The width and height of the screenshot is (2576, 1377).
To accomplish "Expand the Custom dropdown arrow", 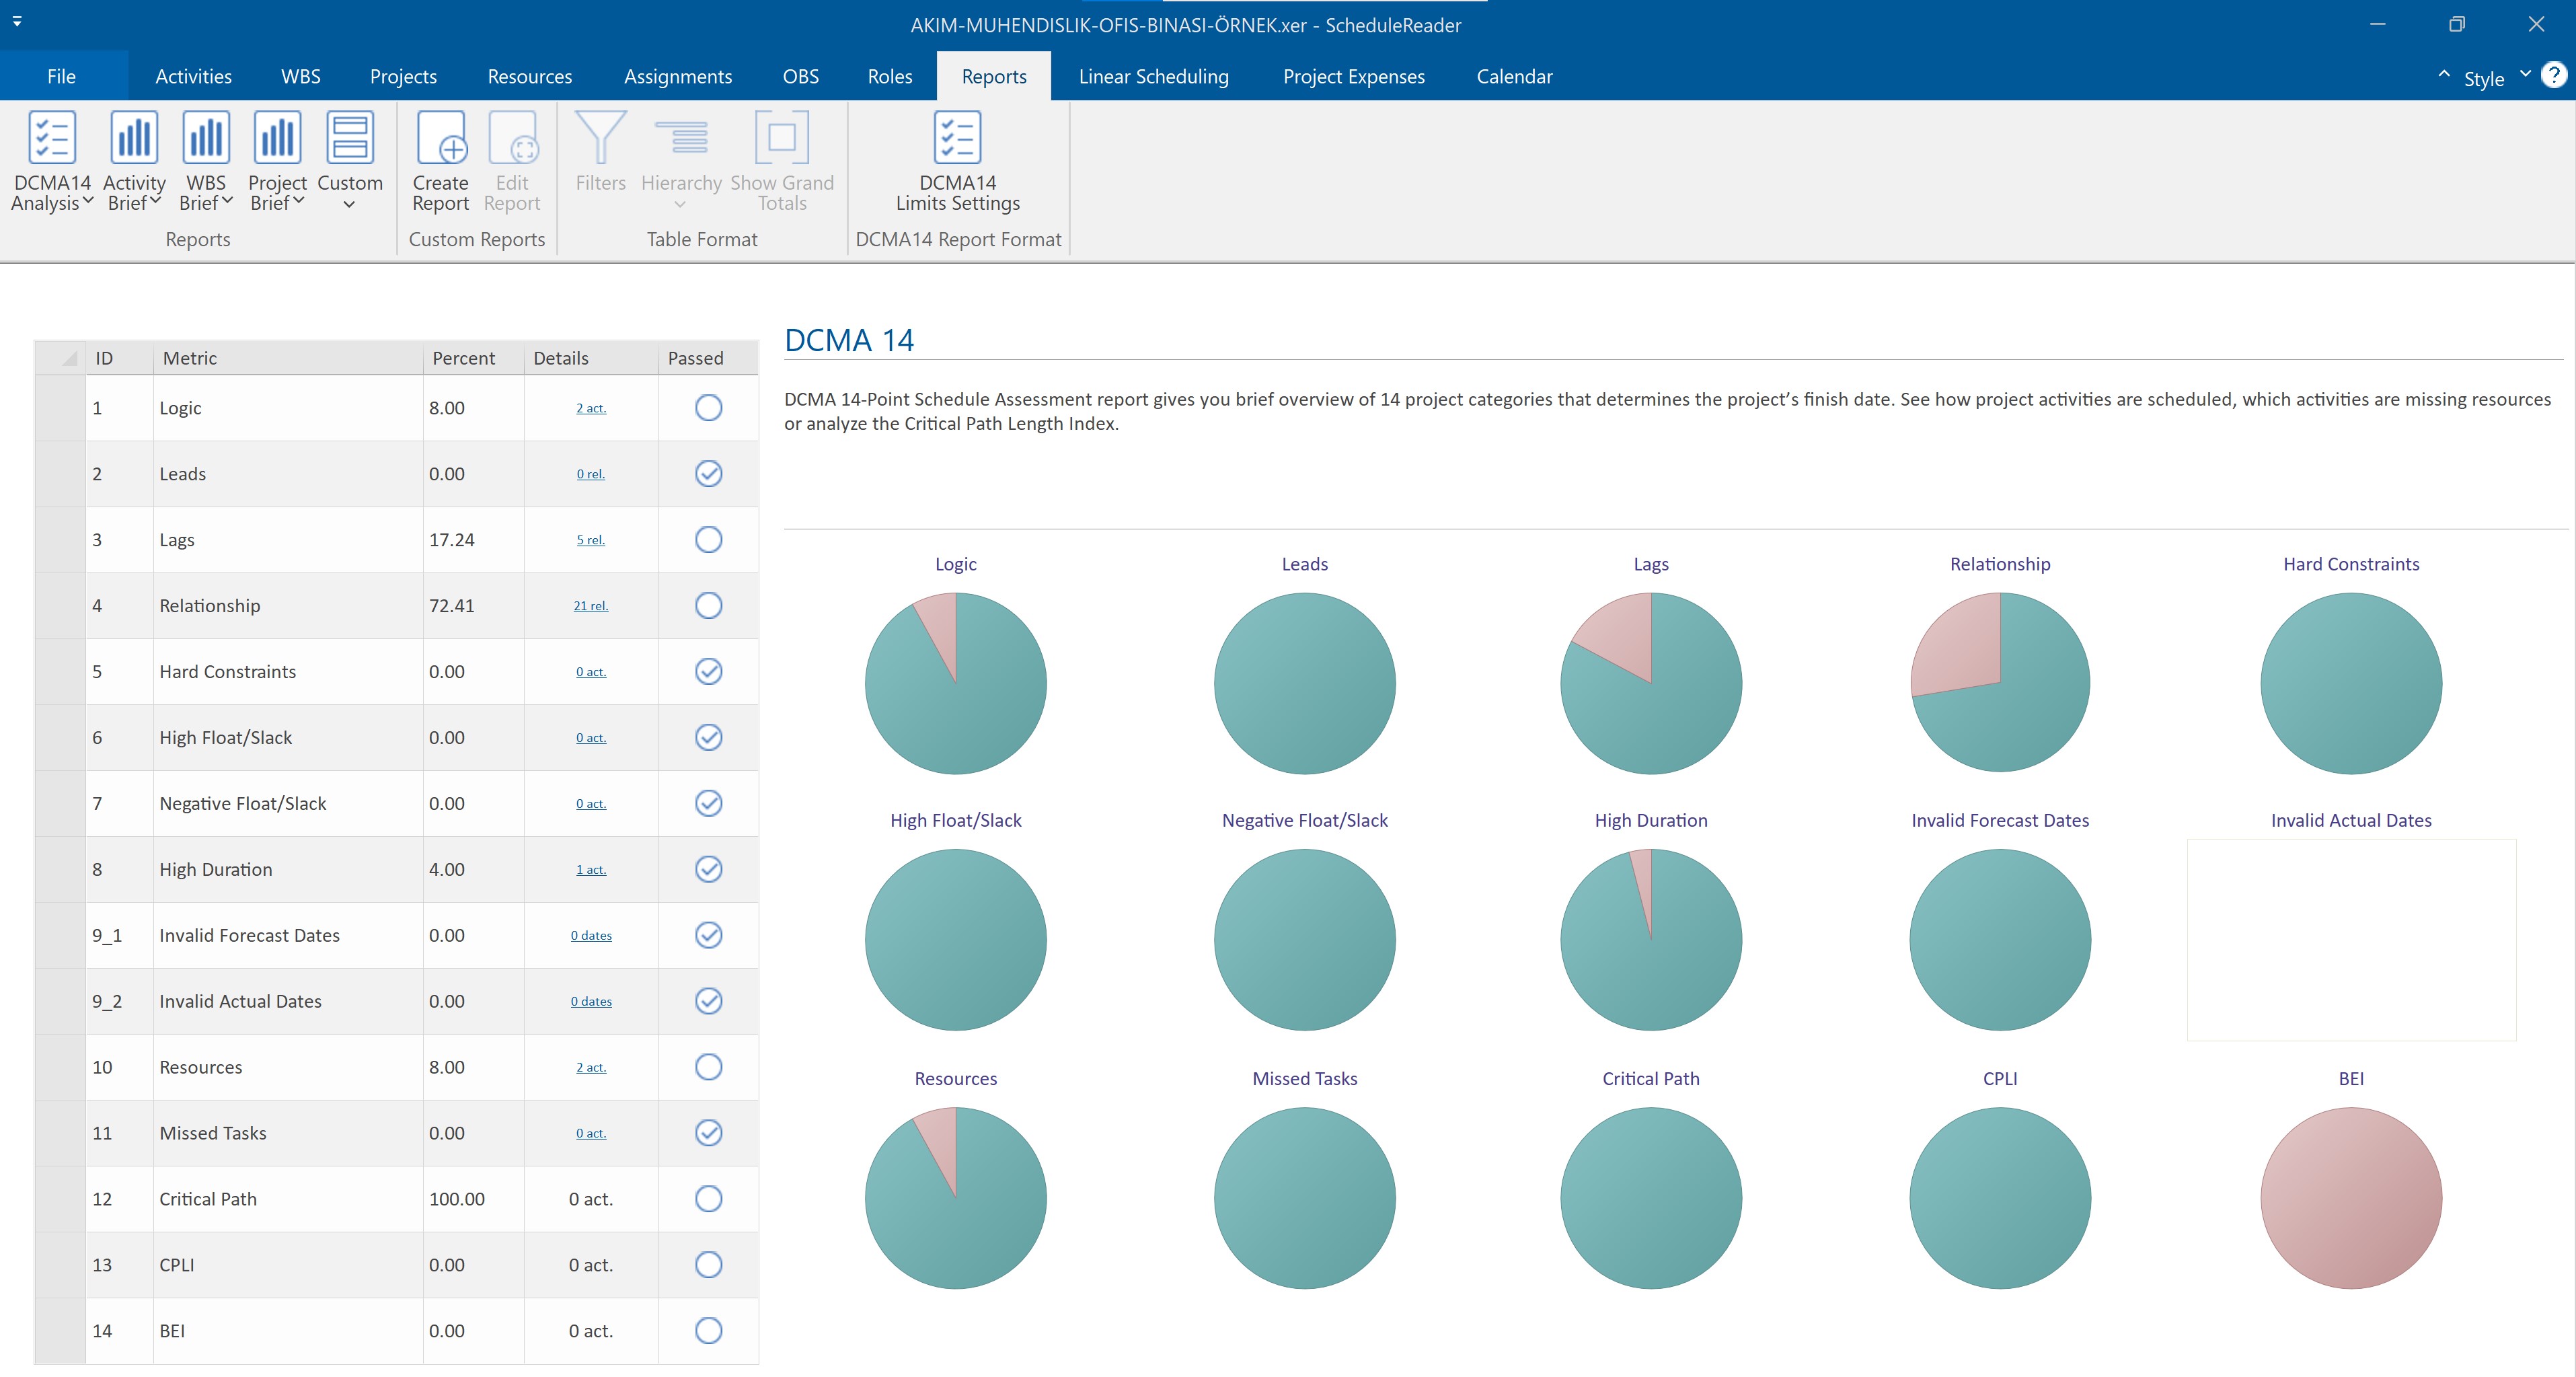I will pyautogui.click(x=349, y=205).
